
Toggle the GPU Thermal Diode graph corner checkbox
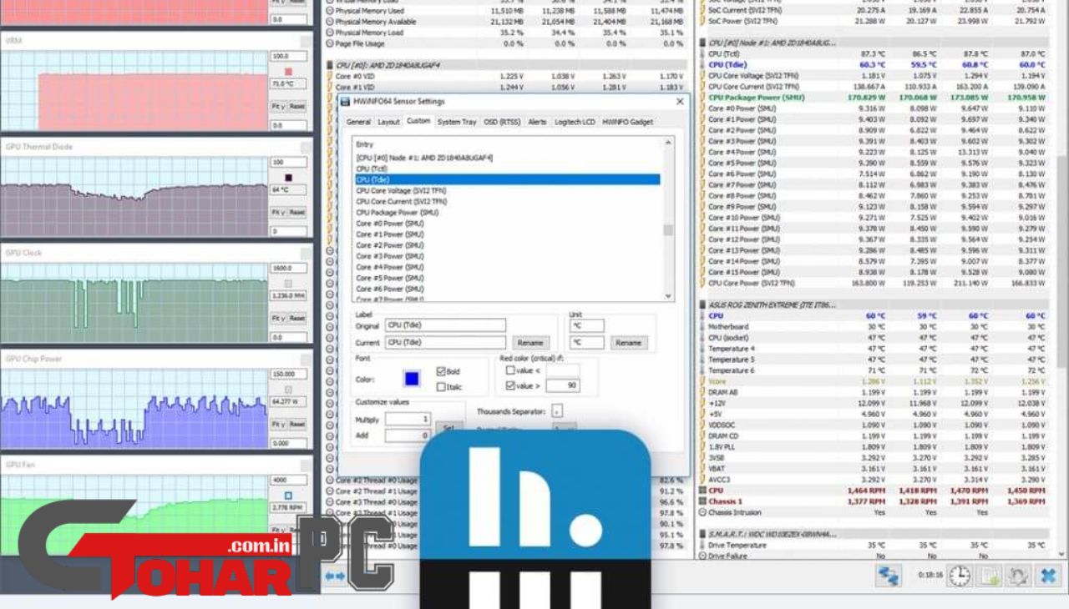tap(307, 147)
